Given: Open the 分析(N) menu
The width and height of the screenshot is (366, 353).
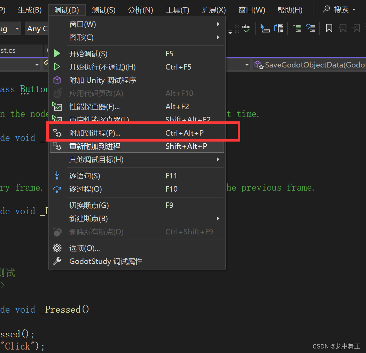Looking at the screenshot, I should (x=140, y=10).
